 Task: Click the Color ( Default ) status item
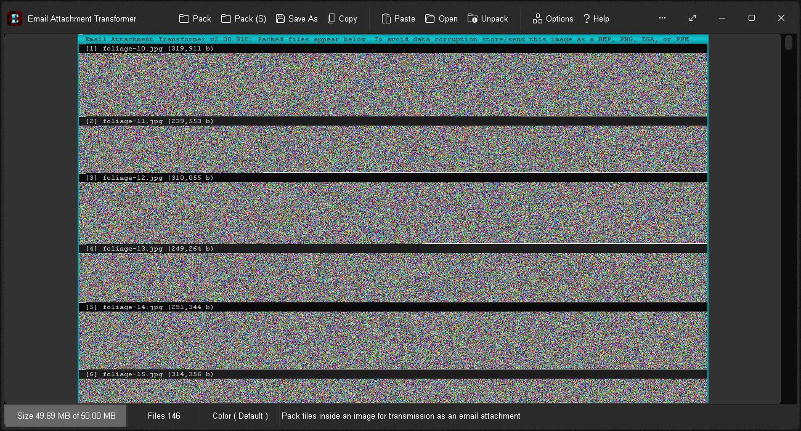tap(240, 416)
